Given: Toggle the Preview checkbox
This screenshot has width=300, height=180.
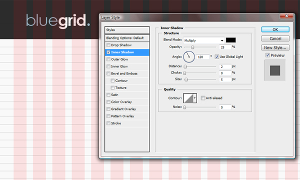Looking at the screenshot, I should click(267, 55).
